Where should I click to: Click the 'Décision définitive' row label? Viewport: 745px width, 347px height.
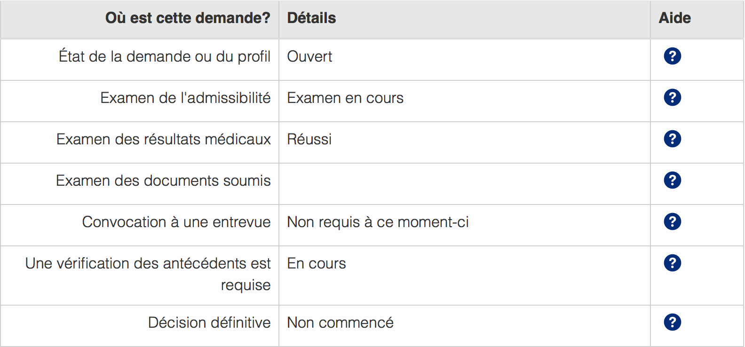209,323
